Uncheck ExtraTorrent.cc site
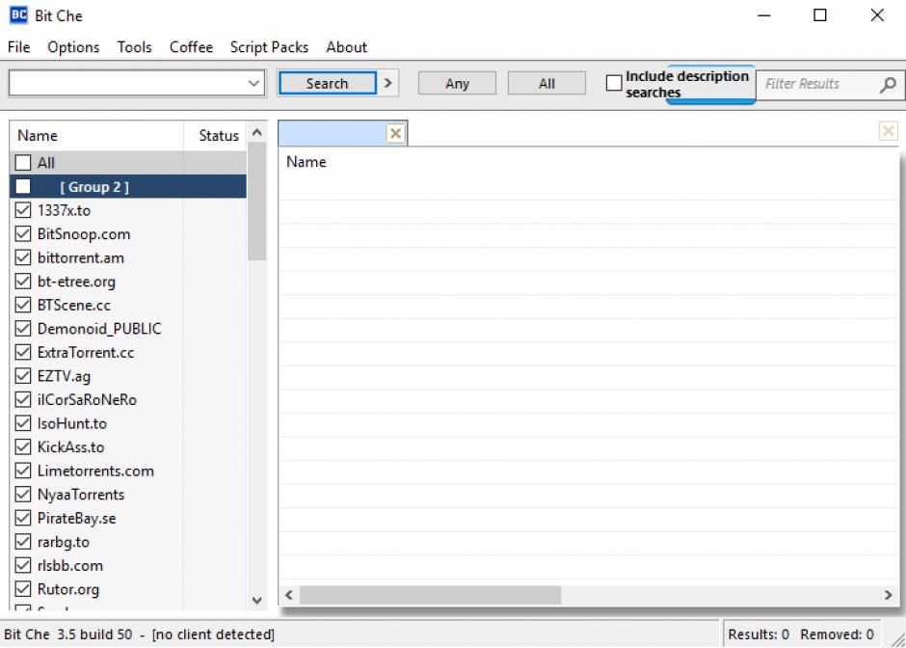This screenshot has width=906, height=648. click(x=23, y=353)
